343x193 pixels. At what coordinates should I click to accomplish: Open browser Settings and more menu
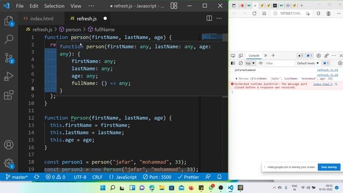[x=339, y=13]
